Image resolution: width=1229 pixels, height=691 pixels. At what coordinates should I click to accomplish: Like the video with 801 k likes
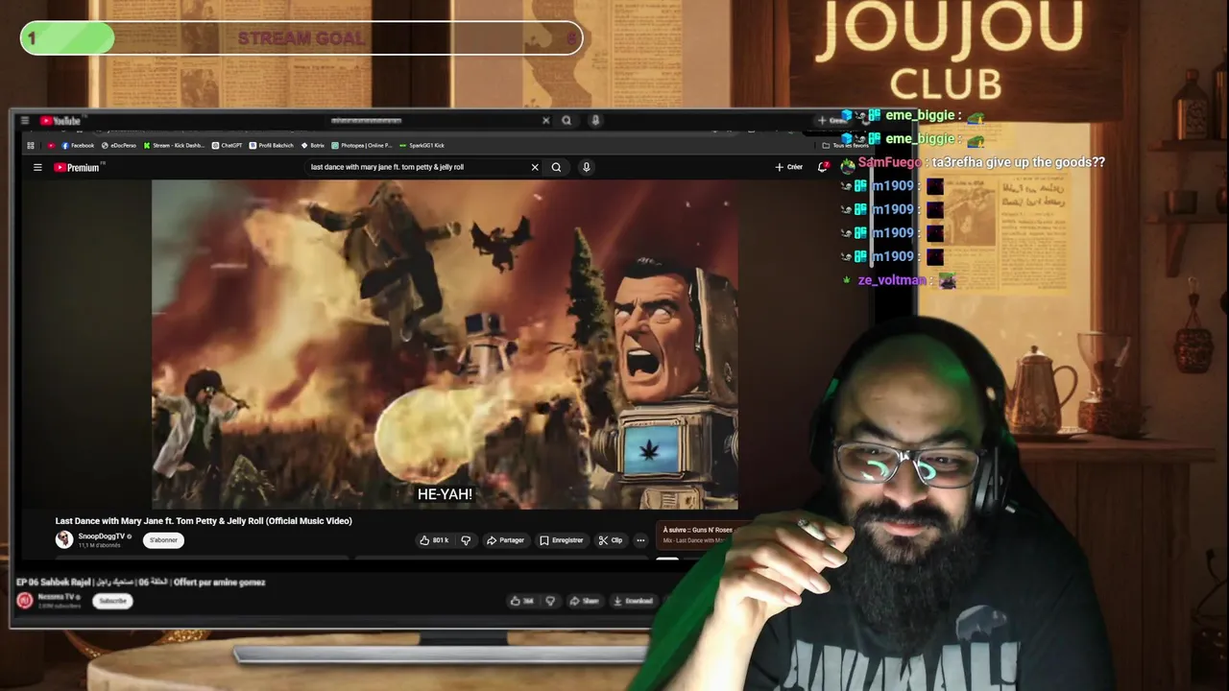(434, 540)
